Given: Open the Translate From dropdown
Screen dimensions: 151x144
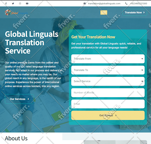Looking at the screenshot, I should pos(108,59).
